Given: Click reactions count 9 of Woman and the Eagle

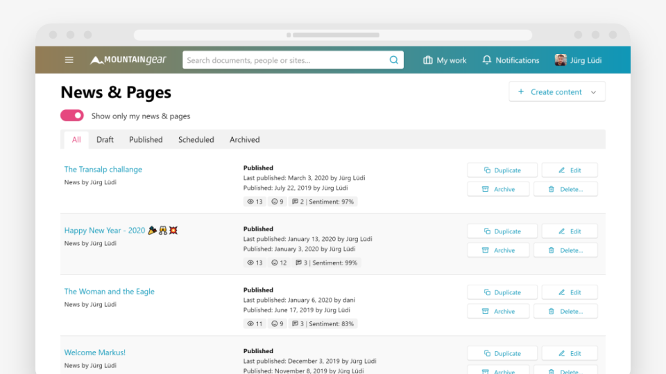Looking at the screenshot, I should tap(277, 323).
